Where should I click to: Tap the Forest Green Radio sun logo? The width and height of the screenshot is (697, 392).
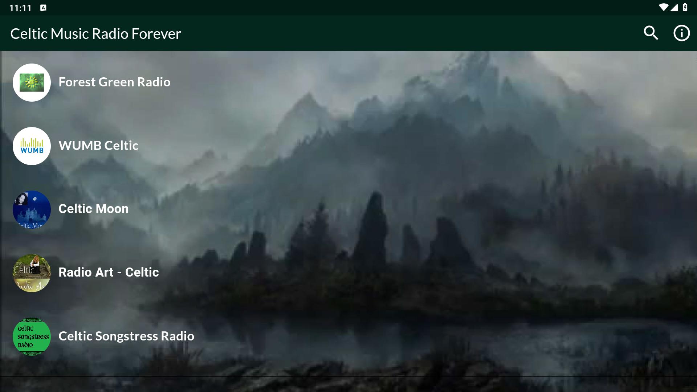point(32,82)
